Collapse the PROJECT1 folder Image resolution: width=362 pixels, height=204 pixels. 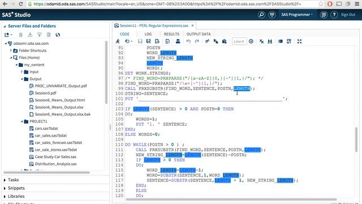pyautogui.click(x=21, y=121)
